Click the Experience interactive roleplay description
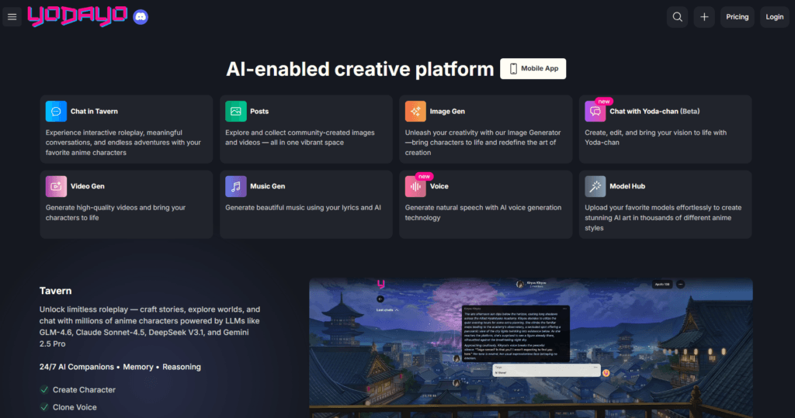Viewport: 795px width, 418px height. click(x=123, y=143)
